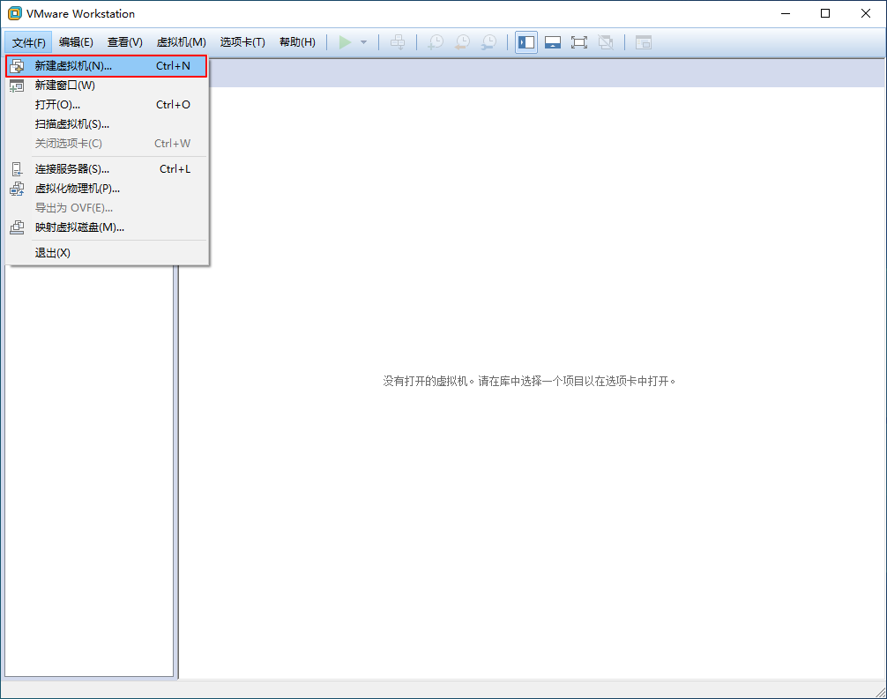The width and height of the screenshot is (887, 699).
Task: Click the console view icon at toolbar's far right
Action: (x=643, y=41)
